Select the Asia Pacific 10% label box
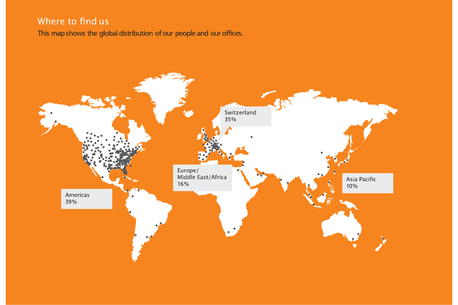The height and width of the screenshot is (305, 458). pyautogui.click(x=367, y=183)
